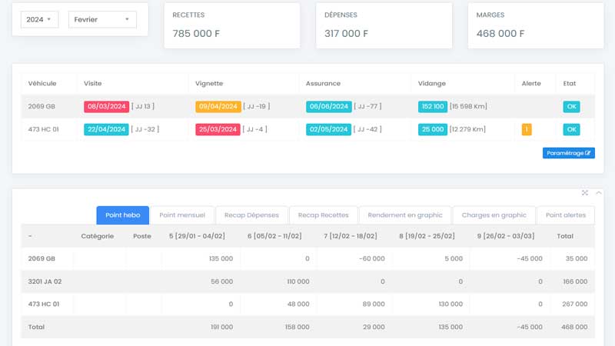Click the OK status badge for 473 HC 01

pos(571,129)
